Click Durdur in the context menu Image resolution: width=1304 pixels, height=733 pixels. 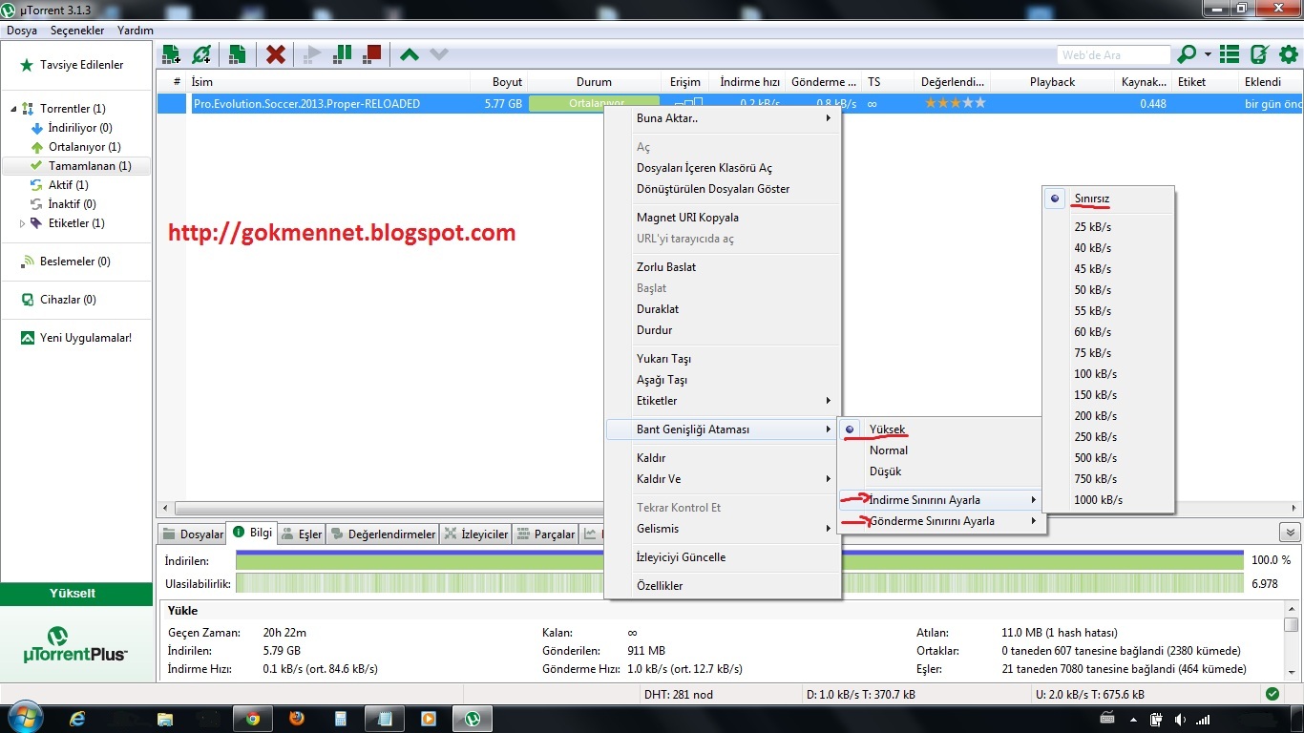pyautogui.click(x=723, y=330)
